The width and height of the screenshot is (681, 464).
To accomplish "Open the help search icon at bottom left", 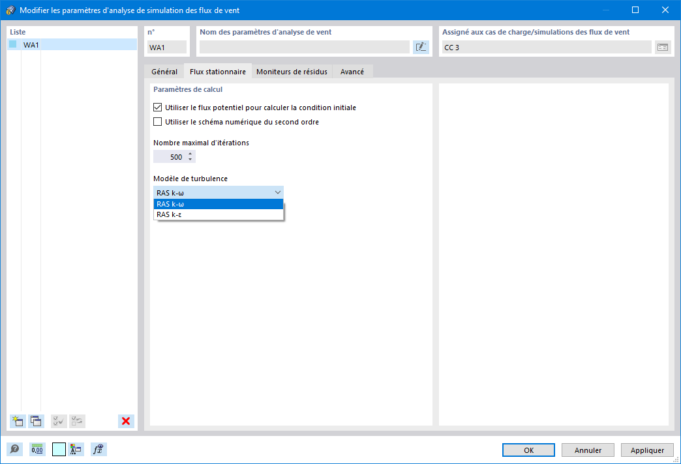I will 15,449.
